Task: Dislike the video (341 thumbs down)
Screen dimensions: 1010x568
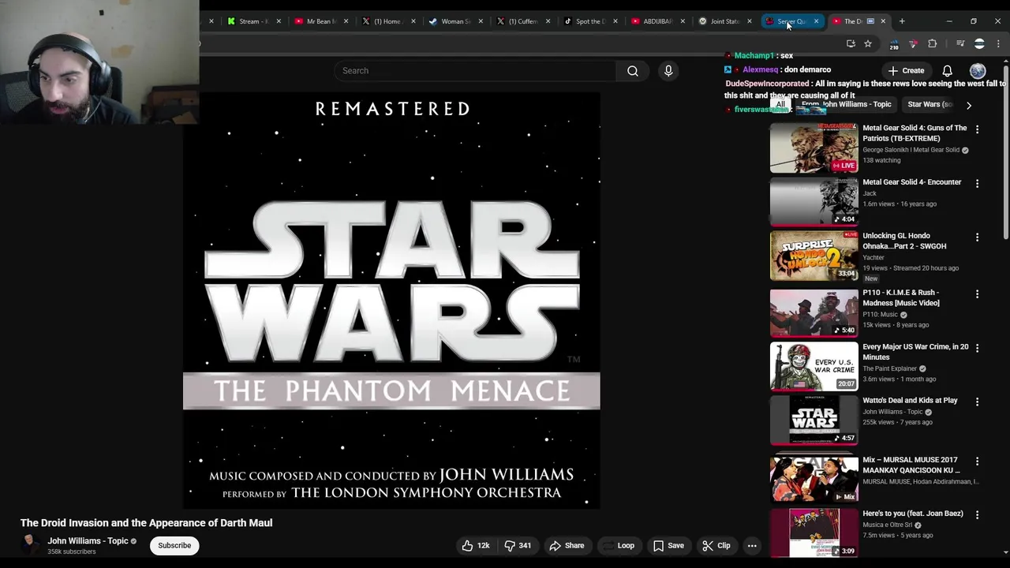Action: point(518,545)
